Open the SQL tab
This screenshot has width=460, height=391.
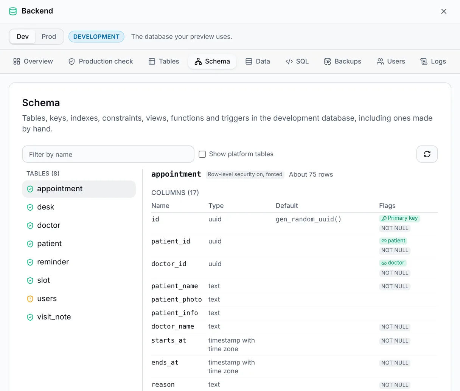(x=297, y=61)
